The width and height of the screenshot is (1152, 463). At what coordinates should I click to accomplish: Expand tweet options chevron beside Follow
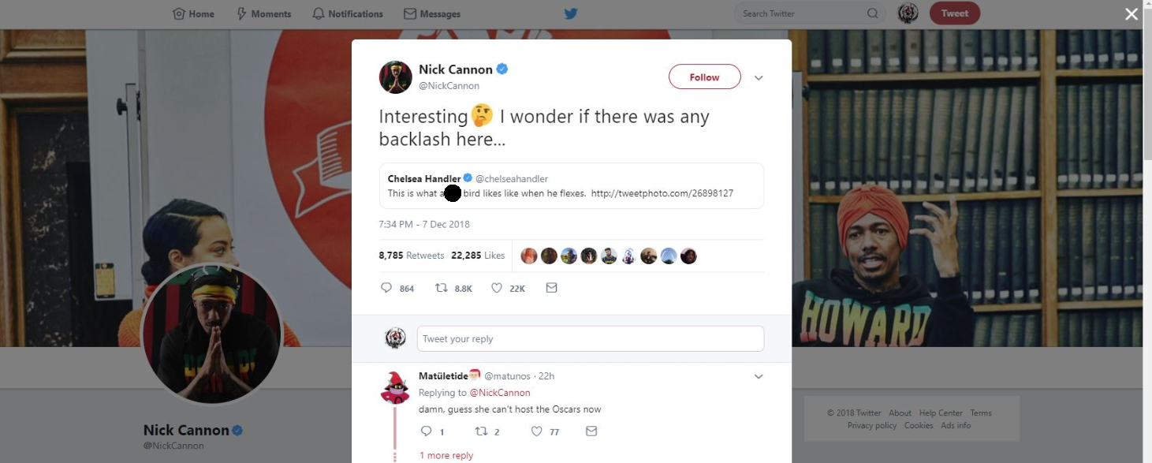pyautogui.click(x=759, y=78)
